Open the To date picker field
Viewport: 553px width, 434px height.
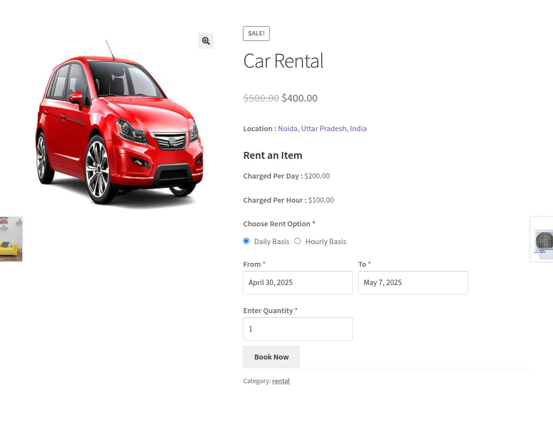pos(413,282)
